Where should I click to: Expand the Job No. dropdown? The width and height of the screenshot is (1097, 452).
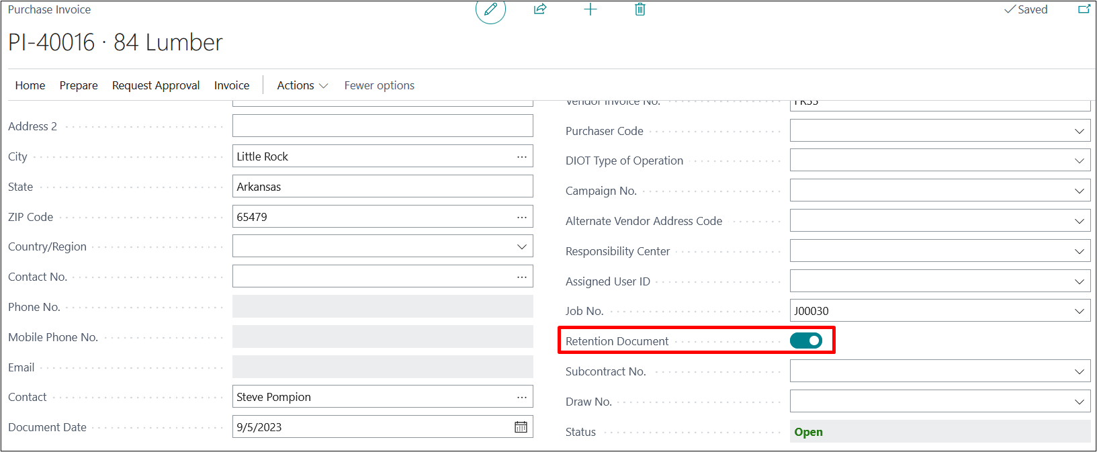point(1079,311)
